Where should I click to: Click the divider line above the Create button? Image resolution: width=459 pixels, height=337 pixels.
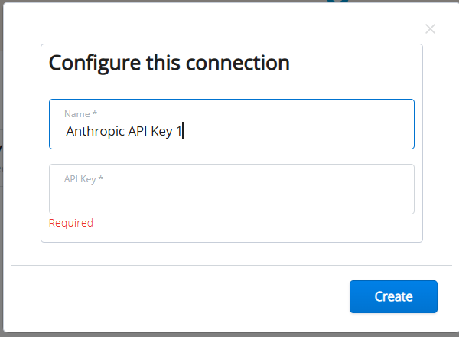(x=229, y=265)
